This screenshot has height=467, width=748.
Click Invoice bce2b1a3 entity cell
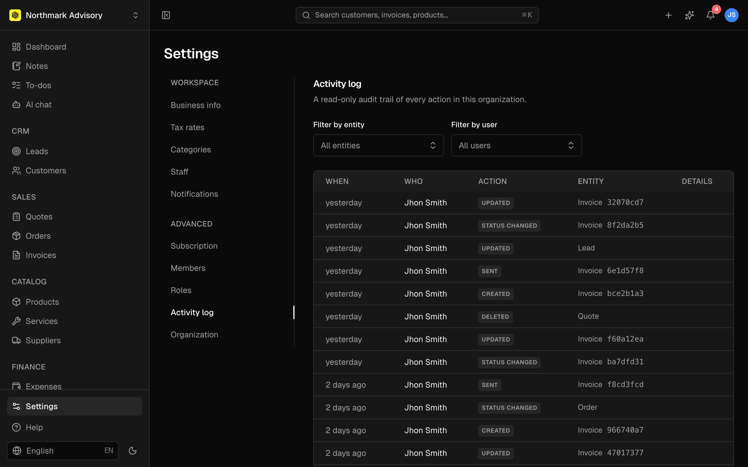611,293
